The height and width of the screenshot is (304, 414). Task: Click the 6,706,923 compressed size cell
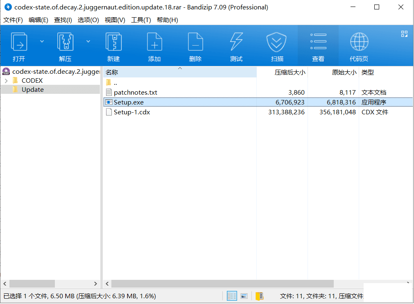point(290,102)
